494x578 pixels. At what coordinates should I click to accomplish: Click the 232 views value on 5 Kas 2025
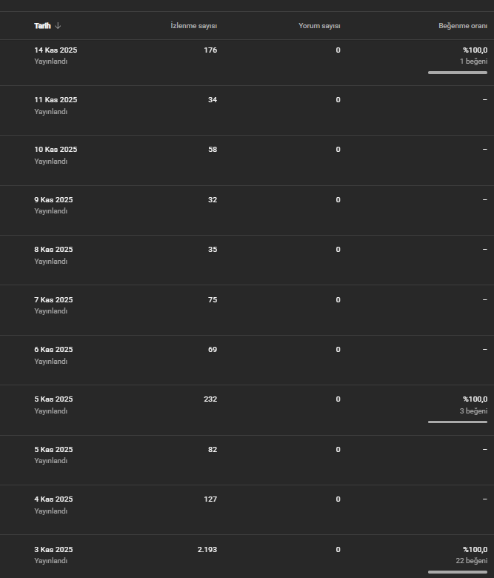210,399
